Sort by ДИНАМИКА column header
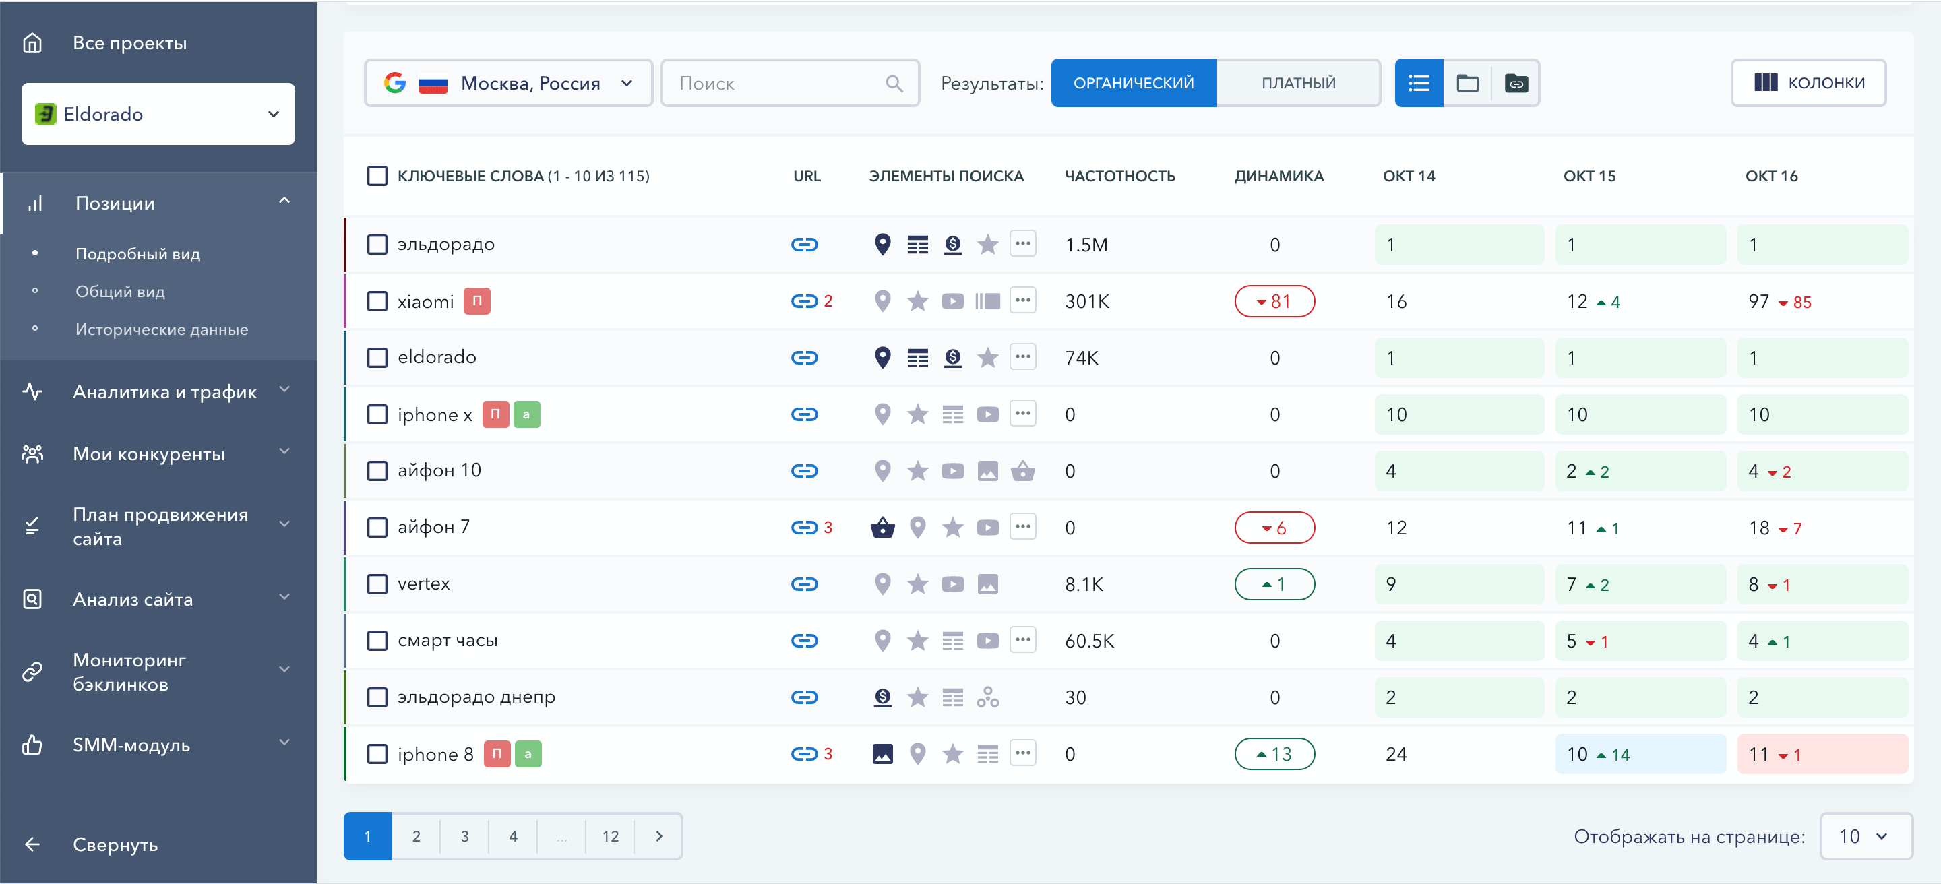This screenshot has height=884, width=1941. coord(1278,177)
